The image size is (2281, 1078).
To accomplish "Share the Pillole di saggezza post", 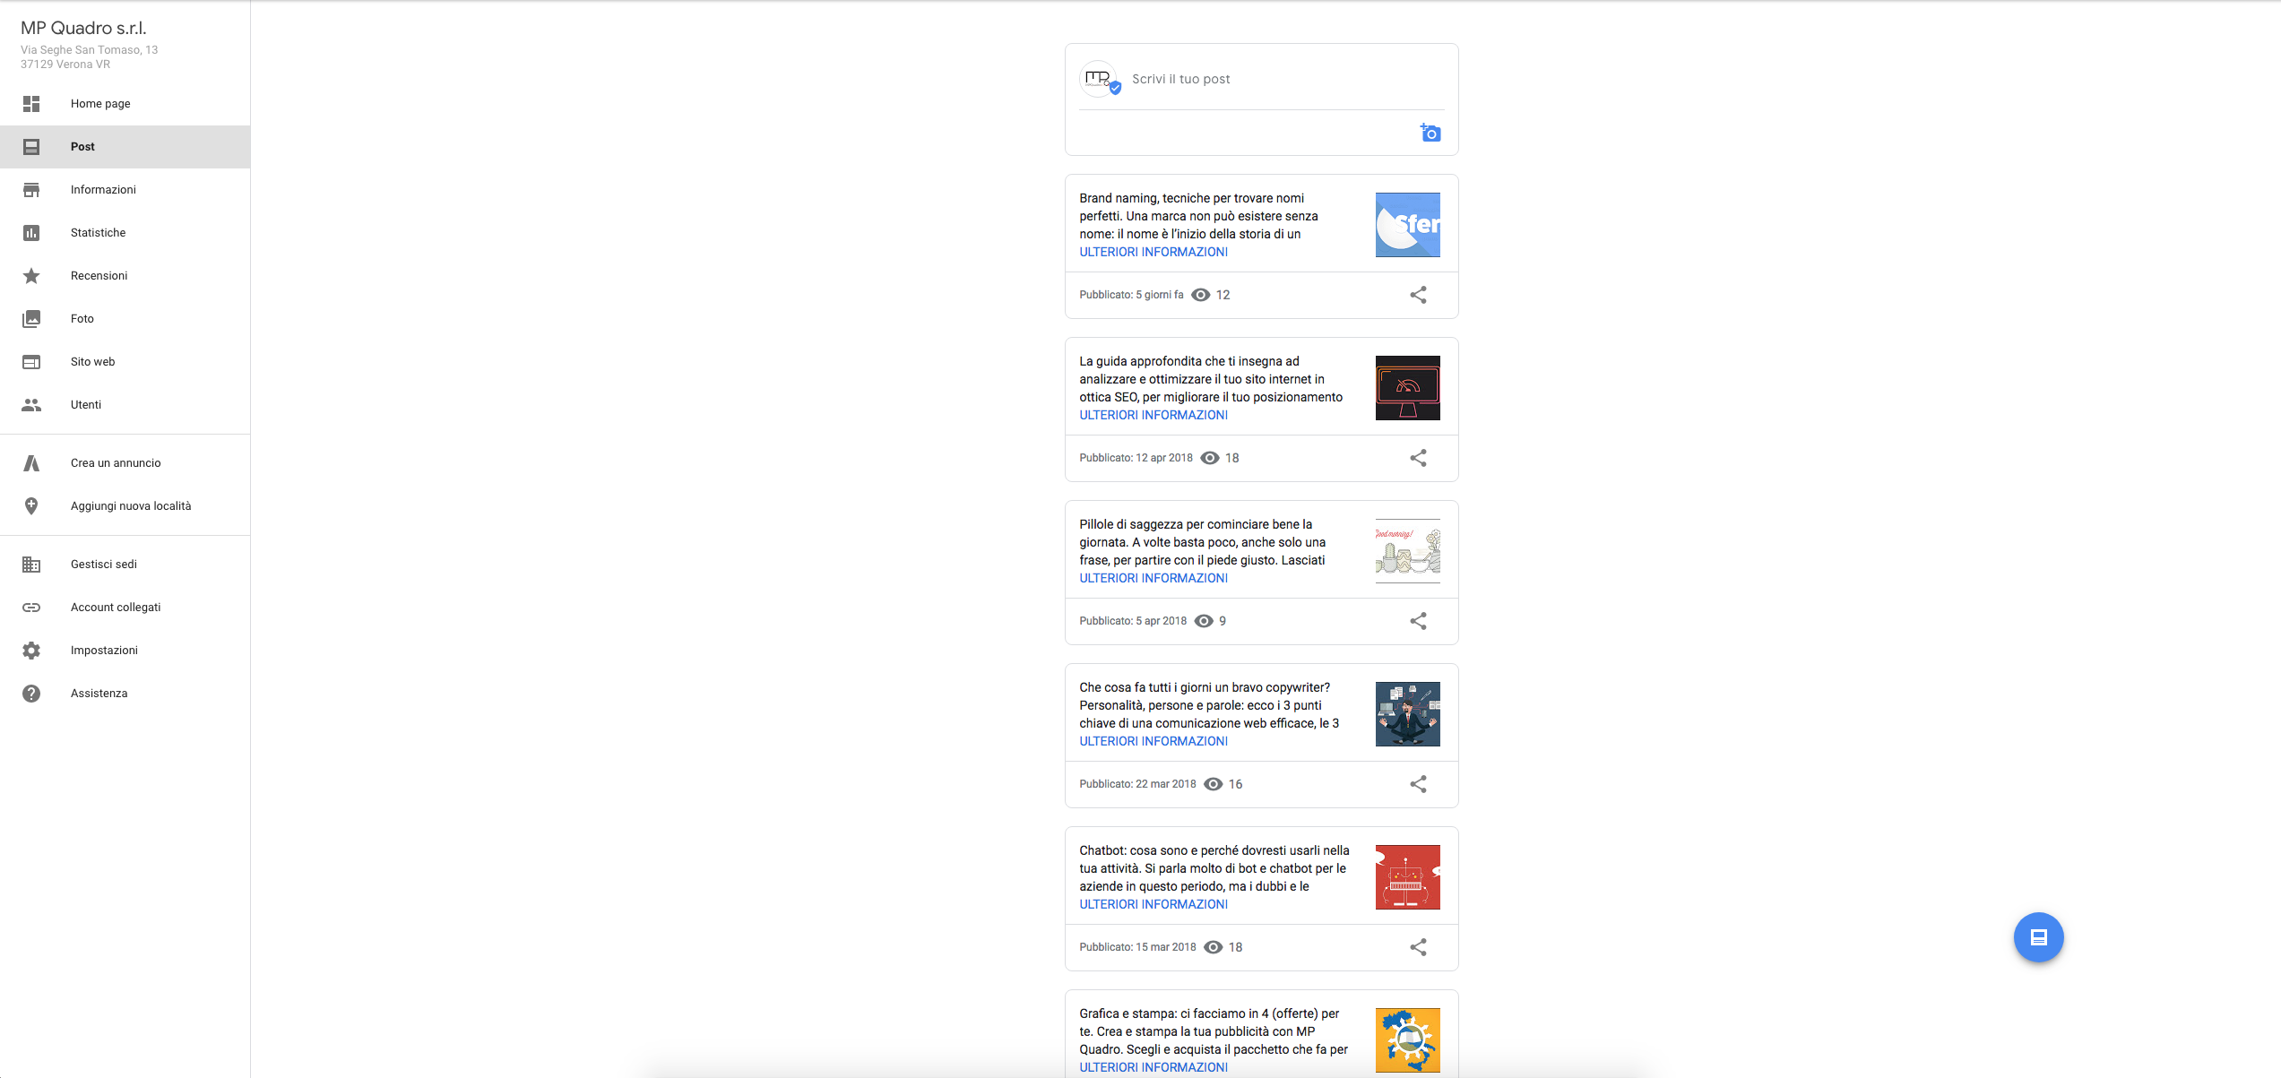I will [1418, 621].
